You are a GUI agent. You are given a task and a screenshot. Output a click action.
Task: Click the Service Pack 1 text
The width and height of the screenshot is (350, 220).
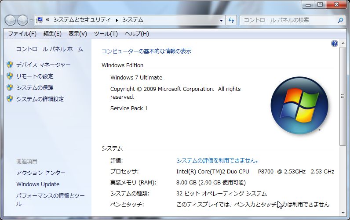pyautogui.click(x=129, y=108)
